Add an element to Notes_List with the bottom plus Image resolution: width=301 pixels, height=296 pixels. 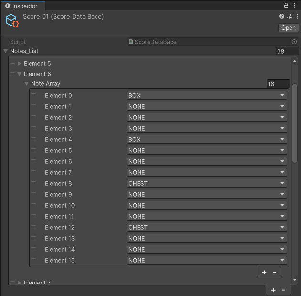pos(273,290)
